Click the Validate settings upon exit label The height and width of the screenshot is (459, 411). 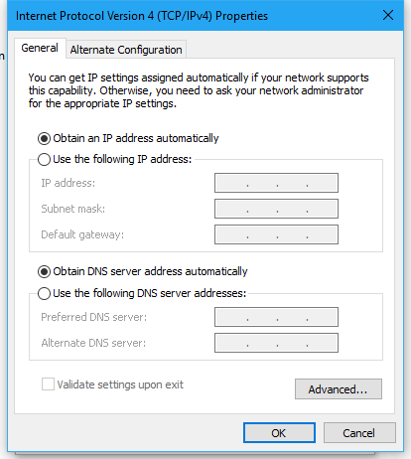[120, 384]
